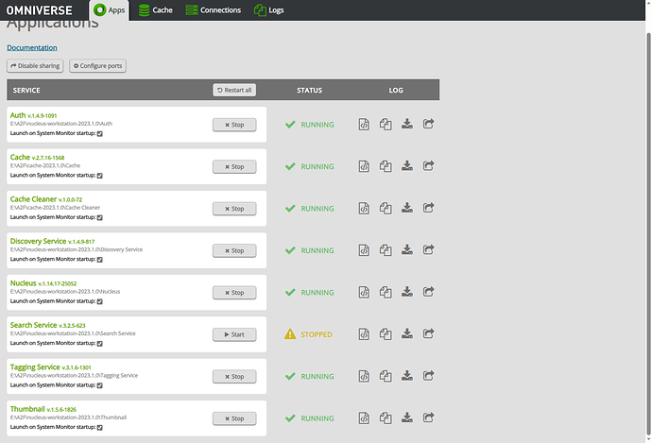Image resolution: width=652 pixels, height=443 pixels.
Task: Stop the Nucleus service
Action: pyautogui.click(x=234, y=293)
